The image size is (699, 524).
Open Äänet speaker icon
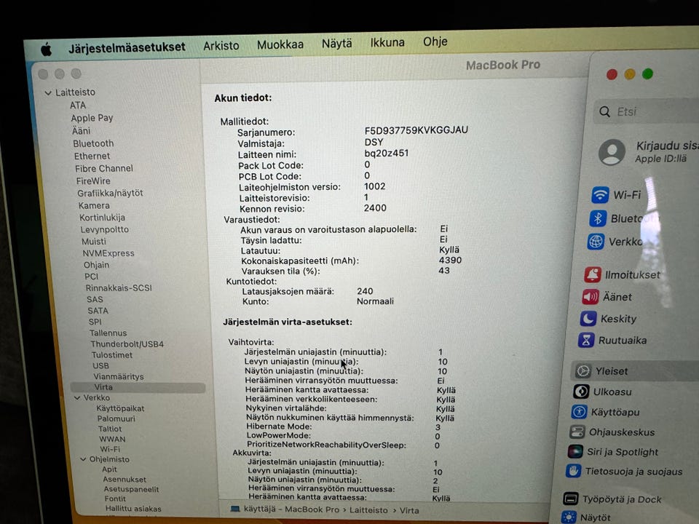tap(591, 296)
